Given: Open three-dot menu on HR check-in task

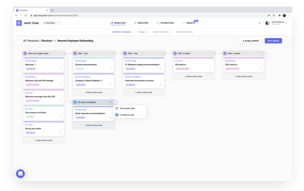Looking at the screenshot, I should pos(210,68).
